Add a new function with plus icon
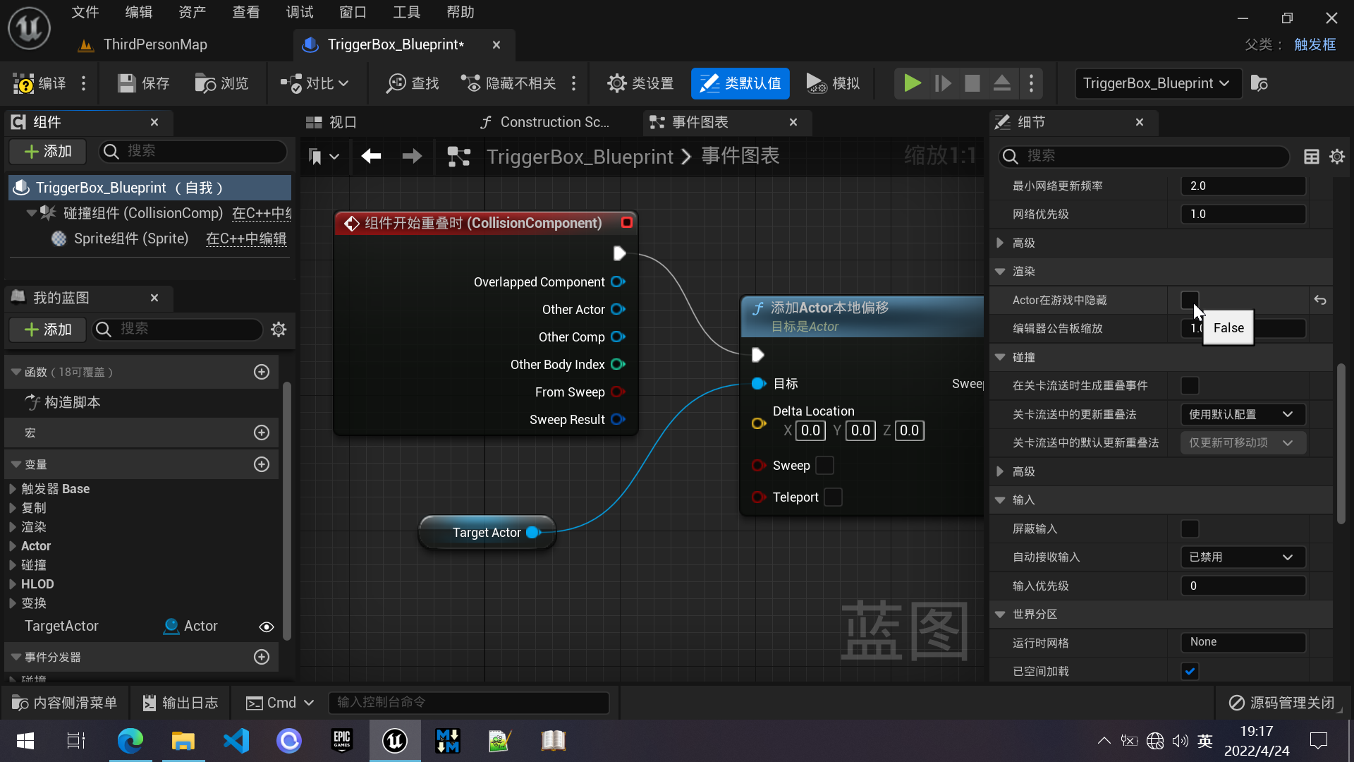The height and width of the screenshot is (762, 1354). (x=262, y=372)
